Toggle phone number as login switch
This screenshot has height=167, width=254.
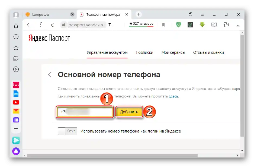(x=67, y=131)
